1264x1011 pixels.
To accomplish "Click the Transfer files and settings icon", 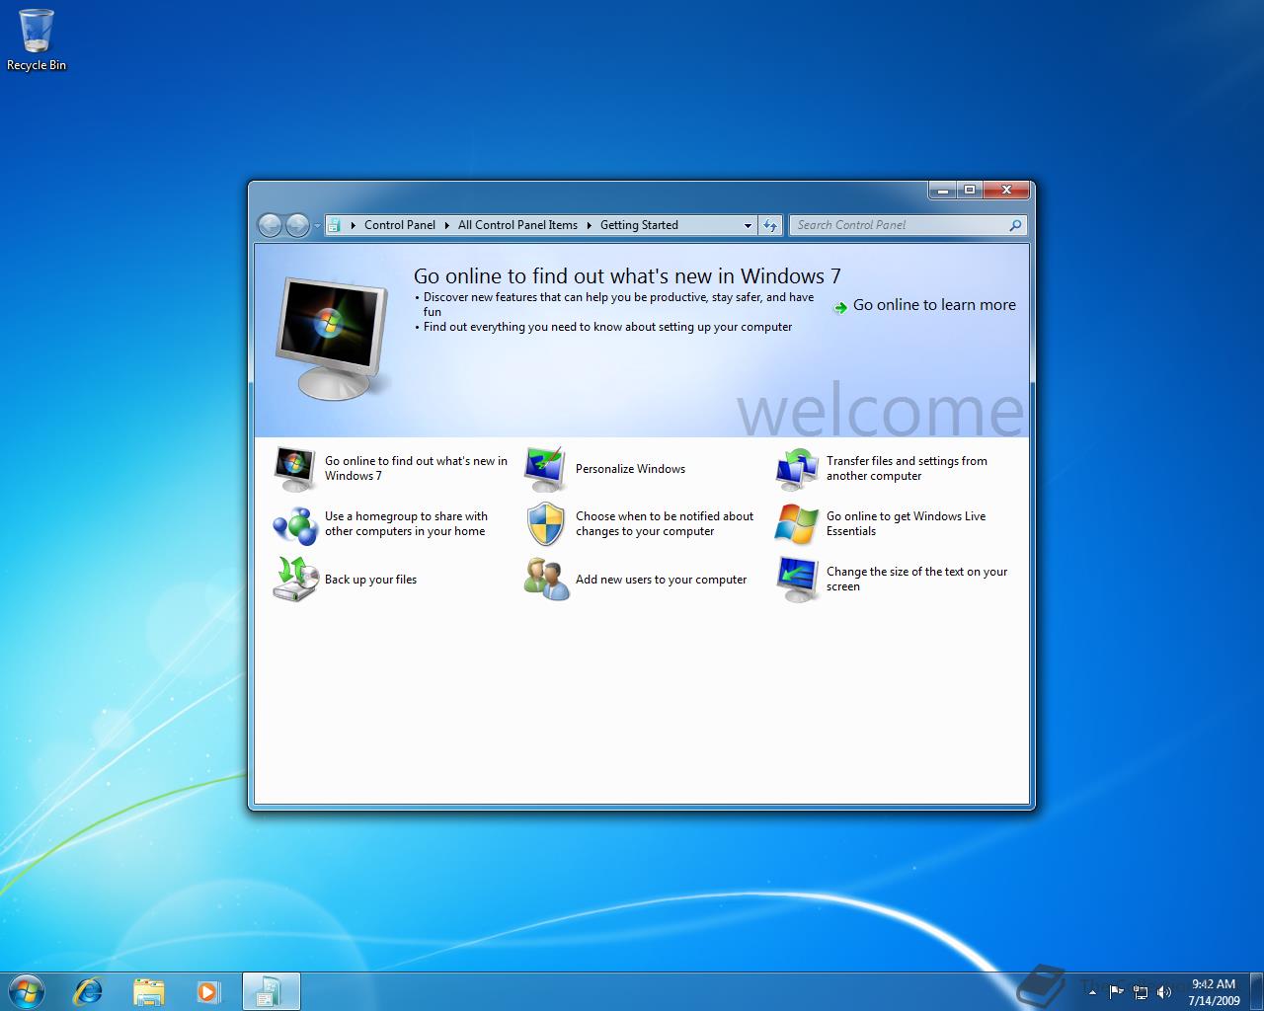I will tap(796, 469).
